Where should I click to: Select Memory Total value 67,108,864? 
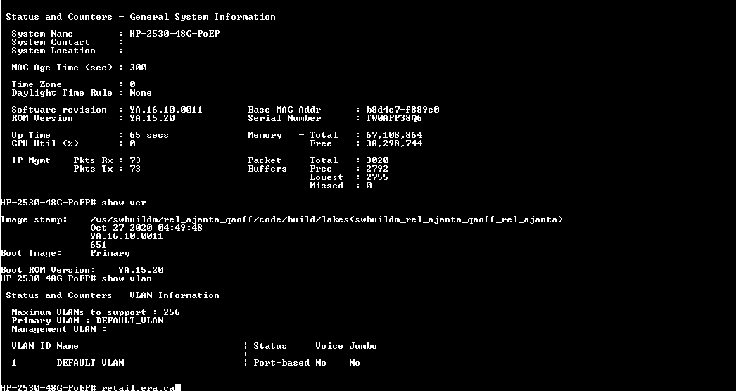[394, 135]
